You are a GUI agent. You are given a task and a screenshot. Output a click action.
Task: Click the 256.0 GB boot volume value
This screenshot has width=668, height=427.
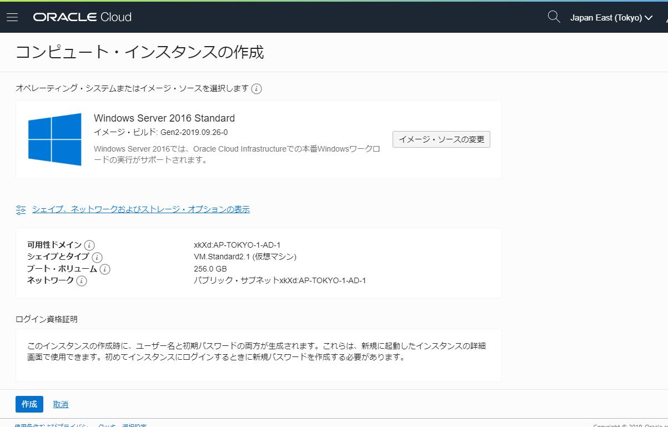[210, 269]
